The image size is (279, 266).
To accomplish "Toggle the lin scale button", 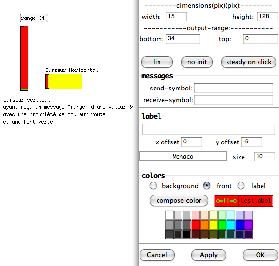I will (x=157, y=62).
